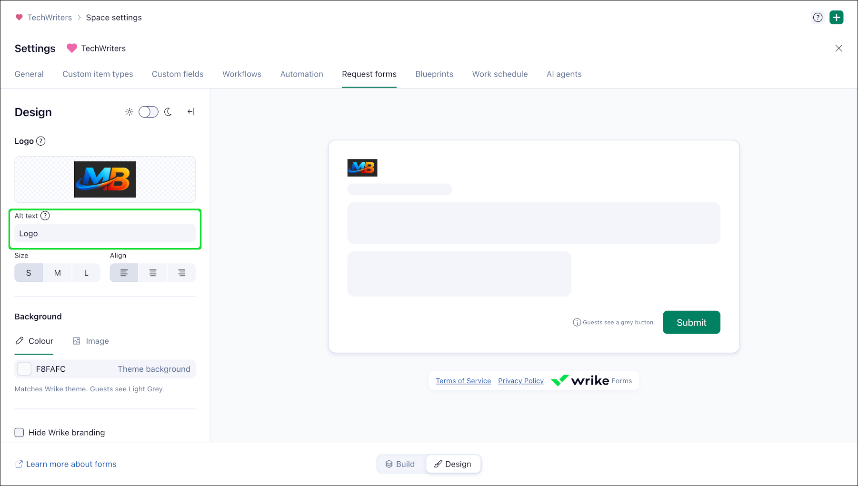Align logo to the left
The width and height of the screenshot is (858, 486).
tap(124, 273)
